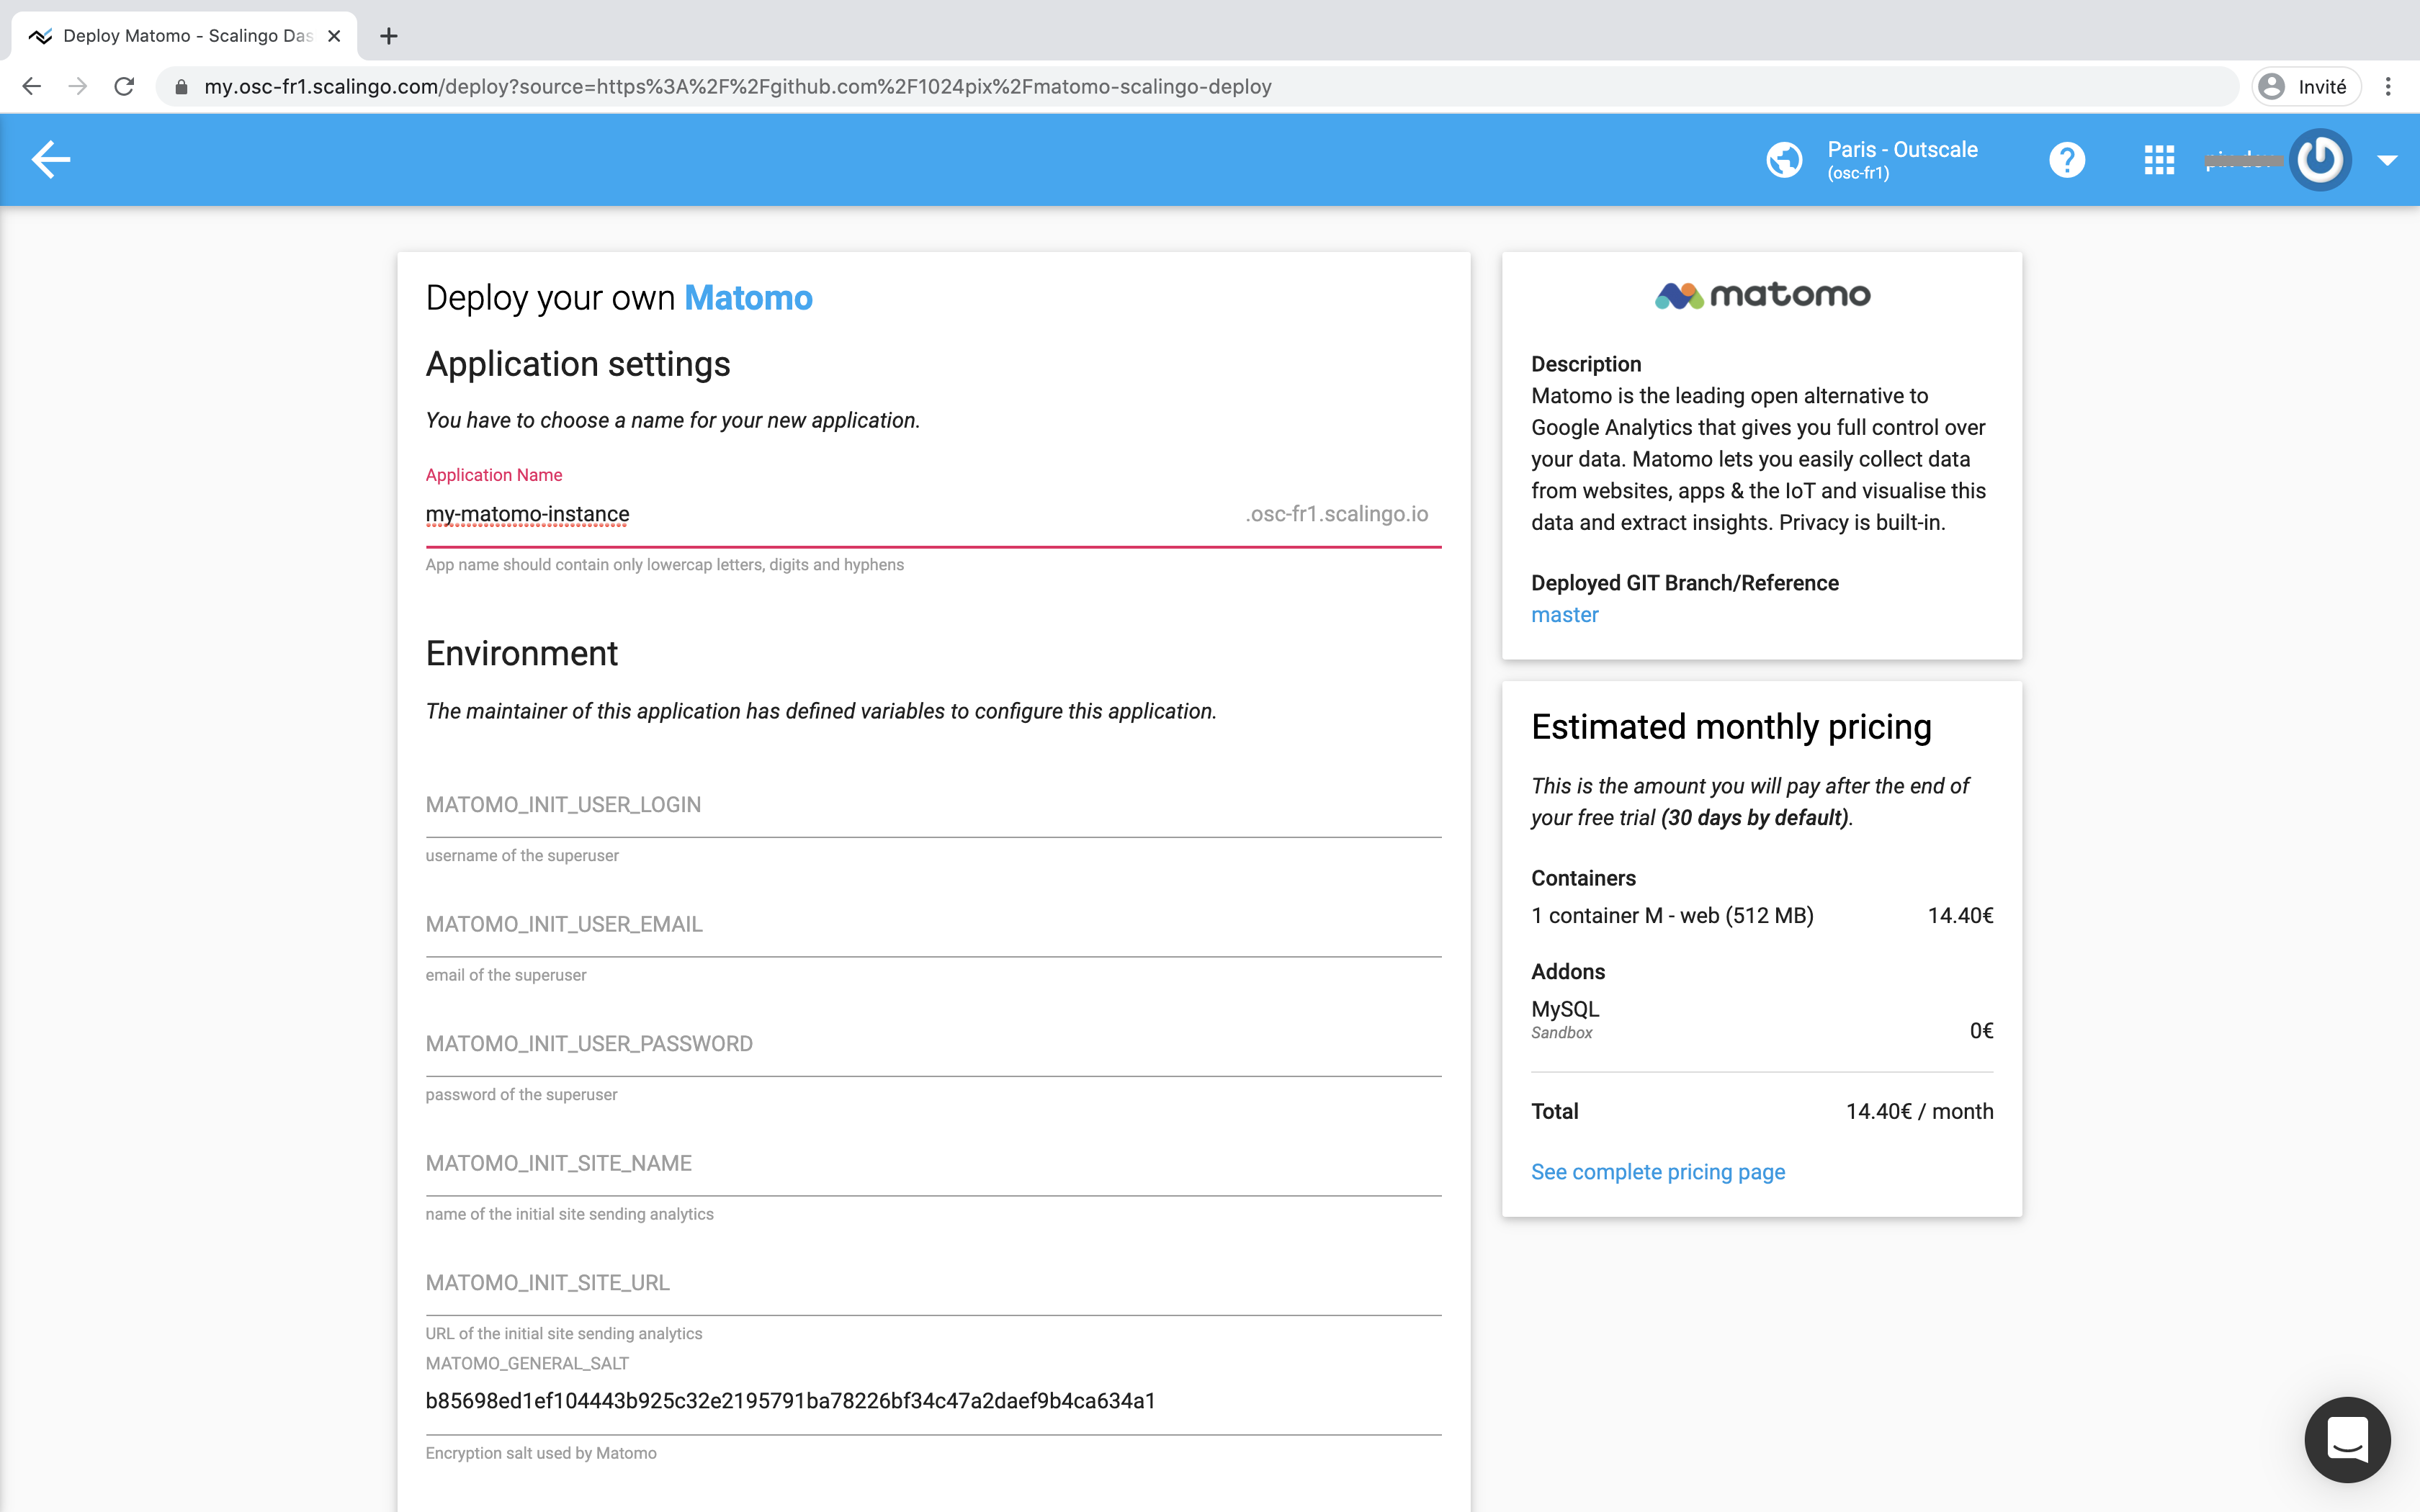Click the user account icon in header
Screen dimensions: 2420x1512
click(2321, 158)
